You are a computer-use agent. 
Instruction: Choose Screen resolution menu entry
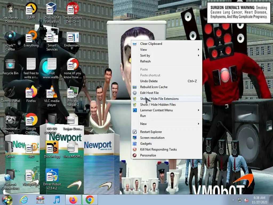coord(167,138)
